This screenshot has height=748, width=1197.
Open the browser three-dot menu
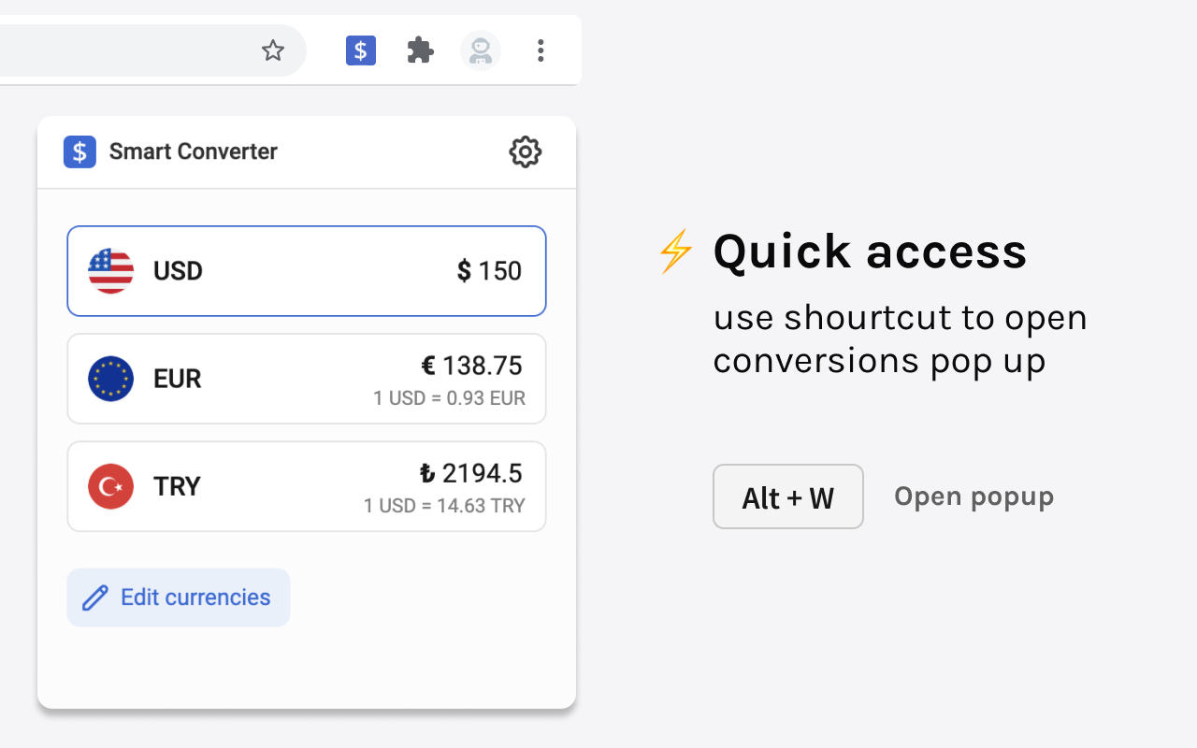(541, 50)
